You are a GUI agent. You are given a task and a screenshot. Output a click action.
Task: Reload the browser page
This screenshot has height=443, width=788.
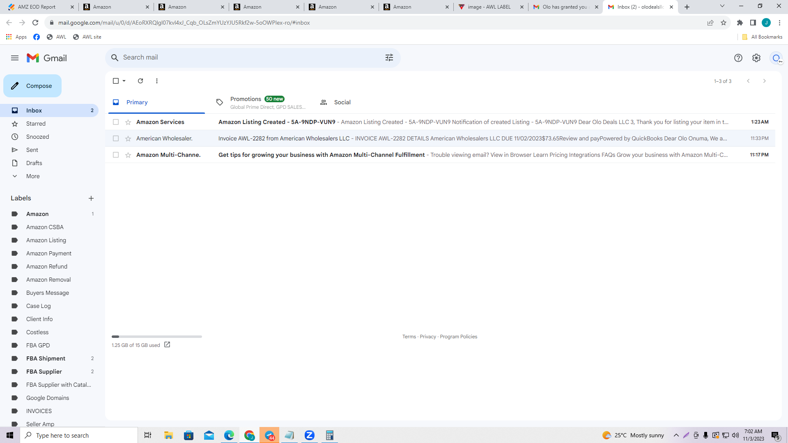(35, 23)
